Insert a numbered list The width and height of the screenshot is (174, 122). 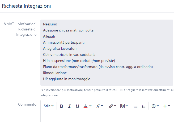coord(144,106)
